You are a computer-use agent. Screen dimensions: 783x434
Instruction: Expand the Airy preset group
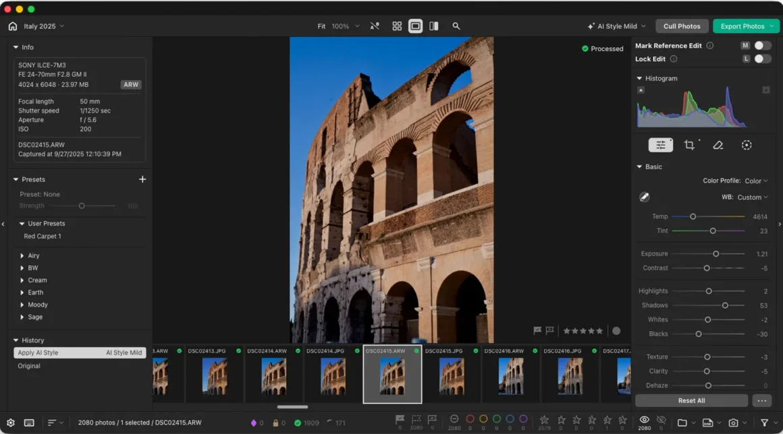click(x=22, y=255)
